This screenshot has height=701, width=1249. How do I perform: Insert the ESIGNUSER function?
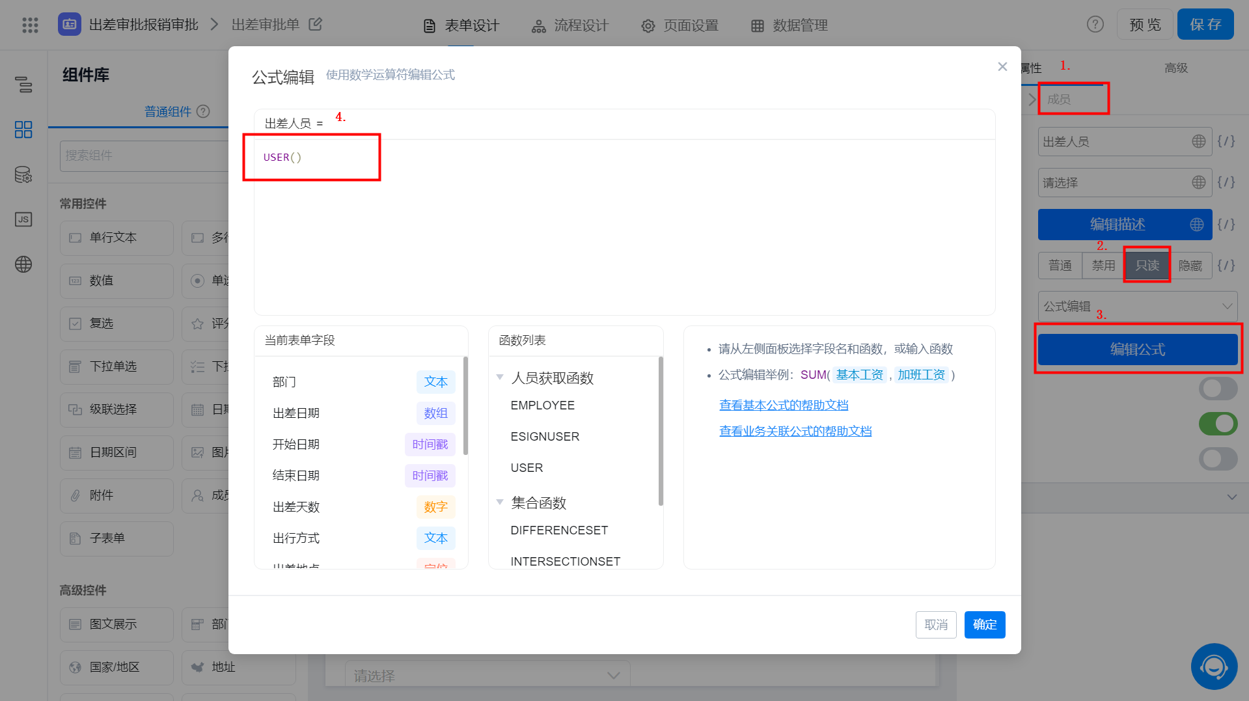(x=545, y=437)
